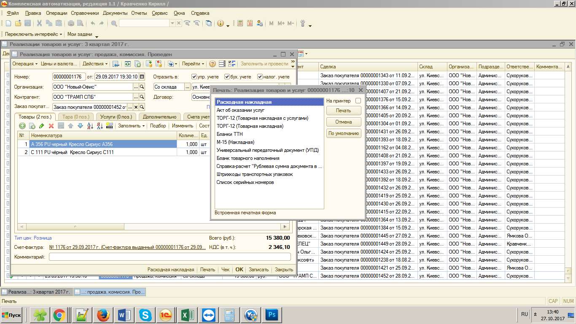The width and height of the screenshot is (576, 324).
Task: Open date picker next to document date
Action: coord(142,77)
